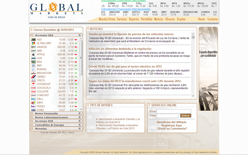Click the AMD logo icon
The image size is (248, 155).
[33, 51]
